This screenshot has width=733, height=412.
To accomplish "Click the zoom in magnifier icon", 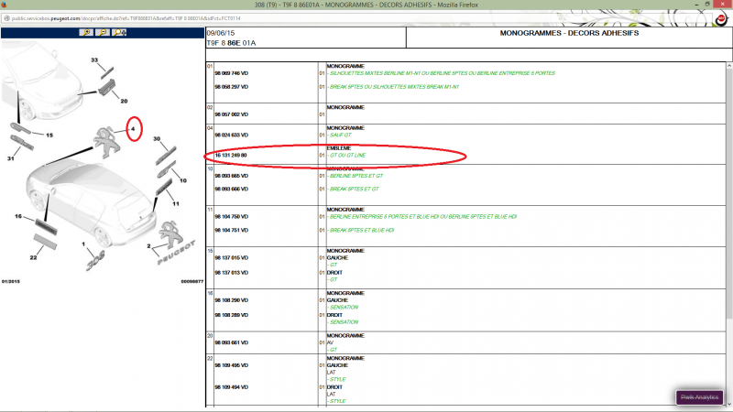I will [x=85, y=32].
